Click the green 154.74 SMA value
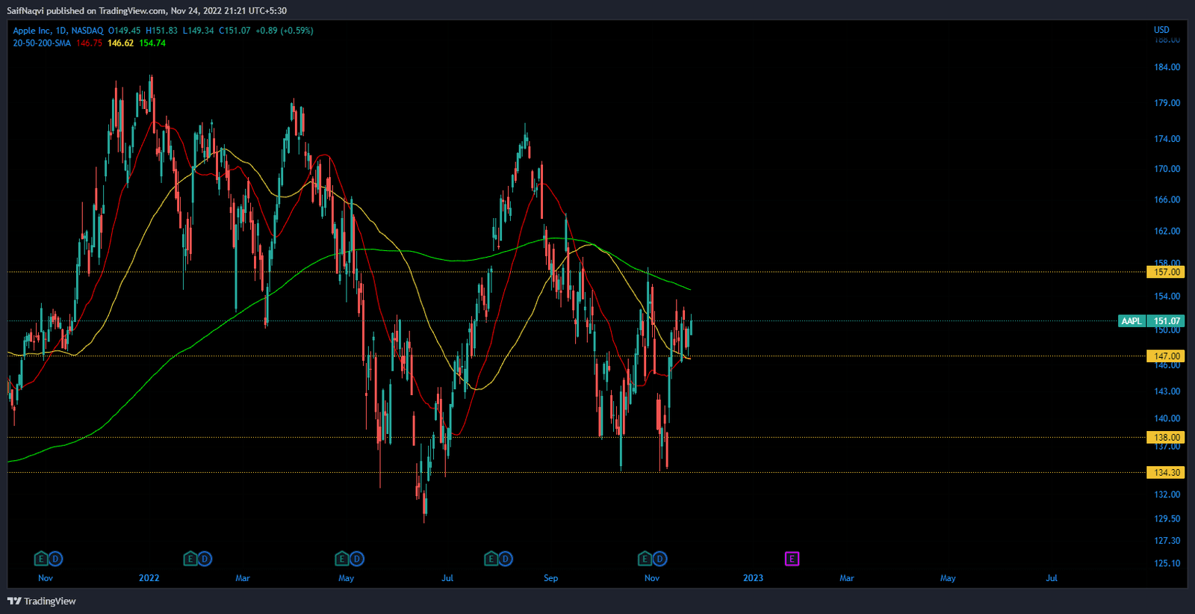Screen dimensions: 1195x614 pyautogui.click(x=152, y=43)
